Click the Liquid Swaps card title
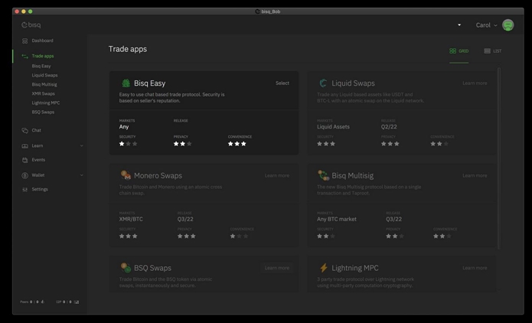Screen dimensions: 532x323 pyautogui.click(x=353, y=83)
